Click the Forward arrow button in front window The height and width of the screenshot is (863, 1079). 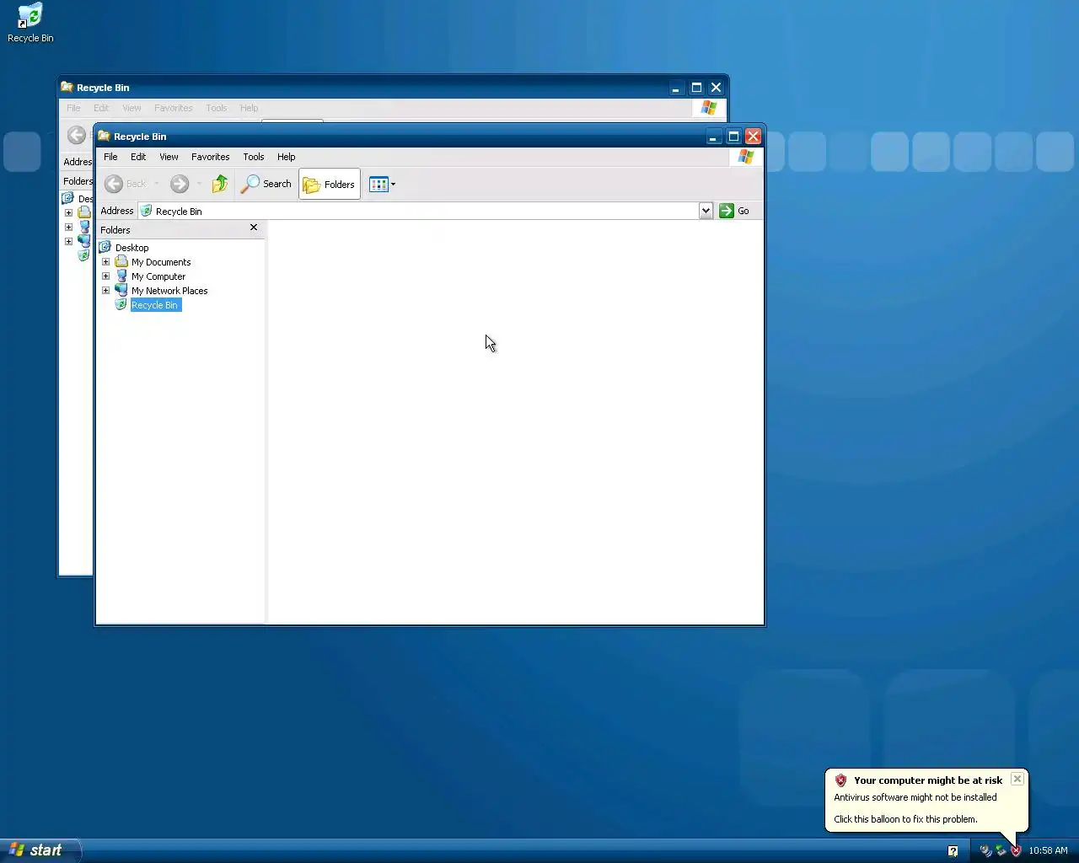click(179, 184)
